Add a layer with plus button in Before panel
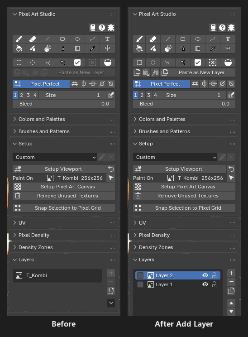This screenshot has width=248, height=337. [111, 273]
